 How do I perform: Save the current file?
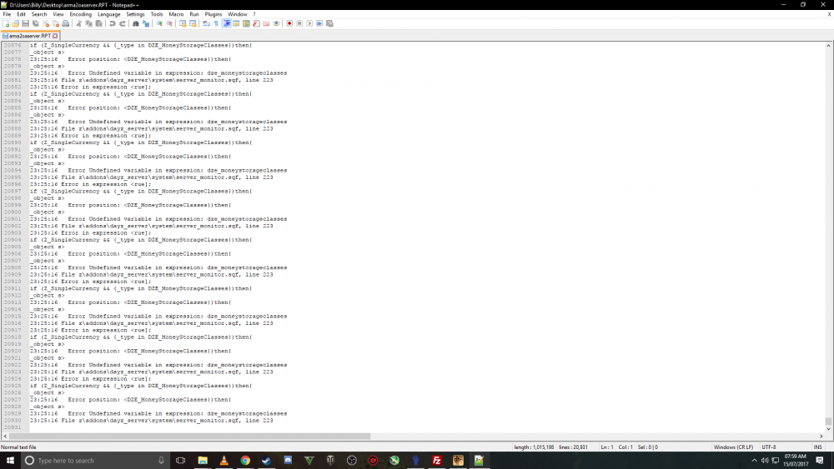[26, 23]
